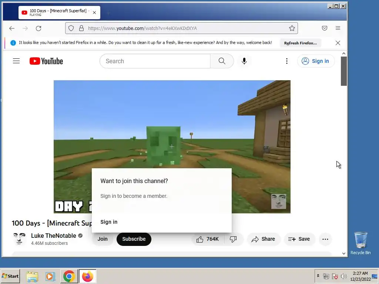This screenshot has width=379, height=284.
Task: Select the 100 Days - [Minecraft Superflat] tab
Action: click(59, 13)
